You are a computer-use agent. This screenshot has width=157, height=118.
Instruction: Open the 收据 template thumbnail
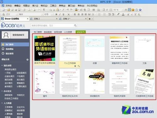tap(95, 48)
